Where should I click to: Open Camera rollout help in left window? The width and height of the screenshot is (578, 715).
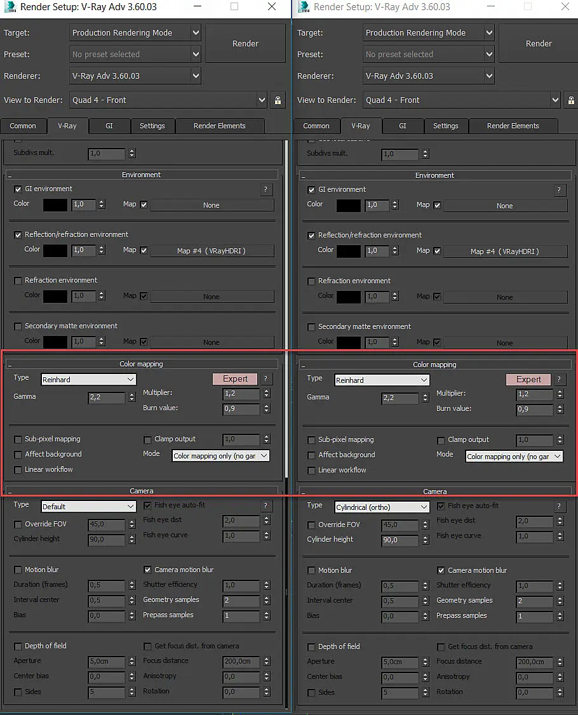tap(265, 505)
